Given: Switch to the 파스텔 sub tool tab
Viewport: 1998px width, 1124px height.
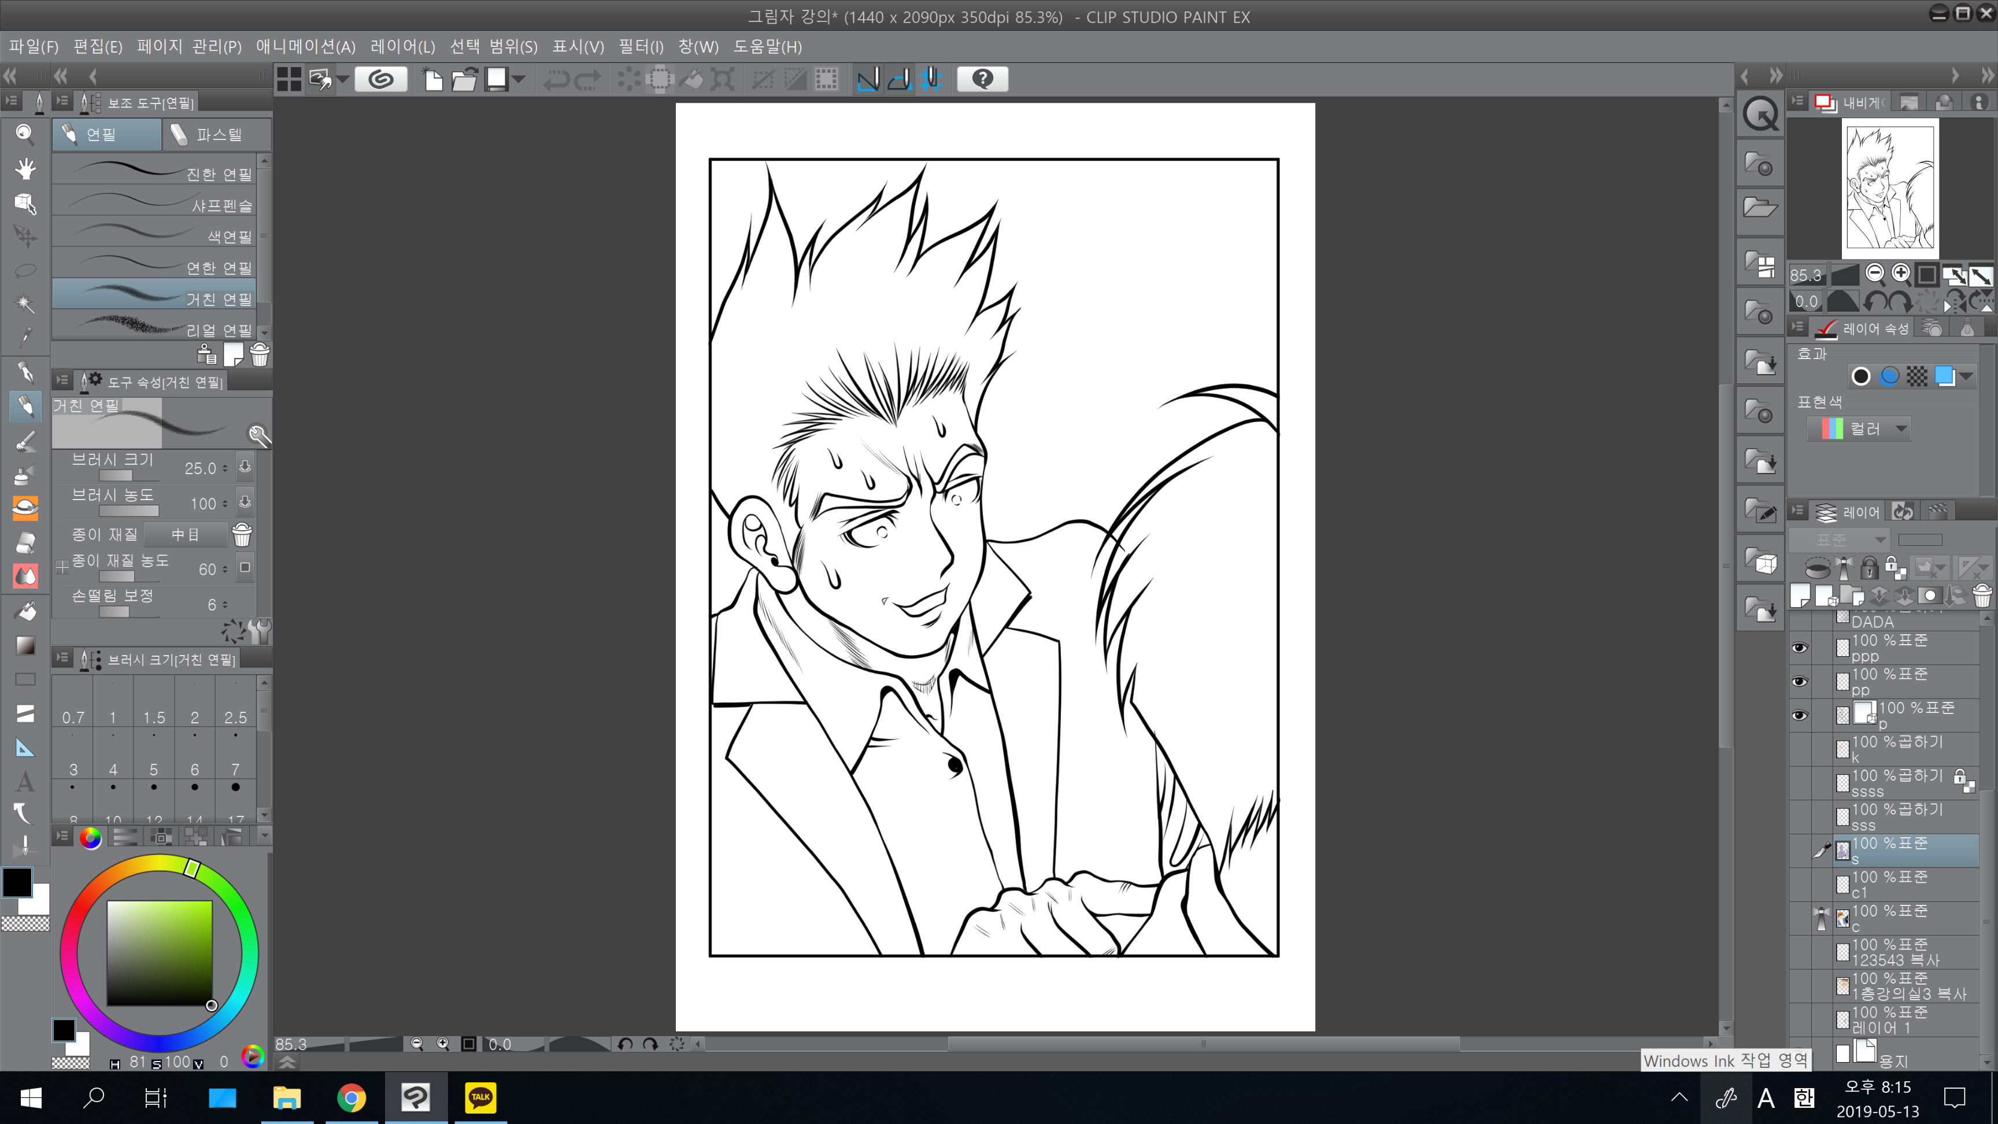Looking at the screenshot, I should [217, 135].
